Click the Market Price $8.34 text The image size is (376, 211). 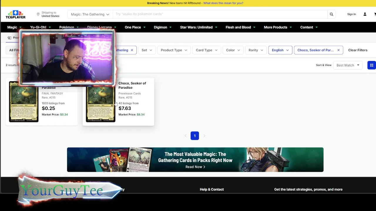[131, 115]
